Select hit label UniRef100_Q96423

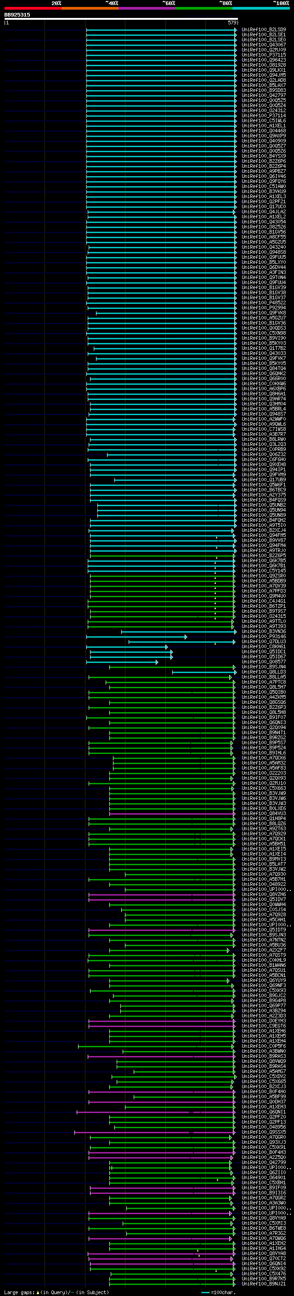tap(264, 60)
